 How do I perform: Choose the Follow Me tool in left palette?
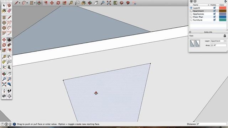[9, 45]
